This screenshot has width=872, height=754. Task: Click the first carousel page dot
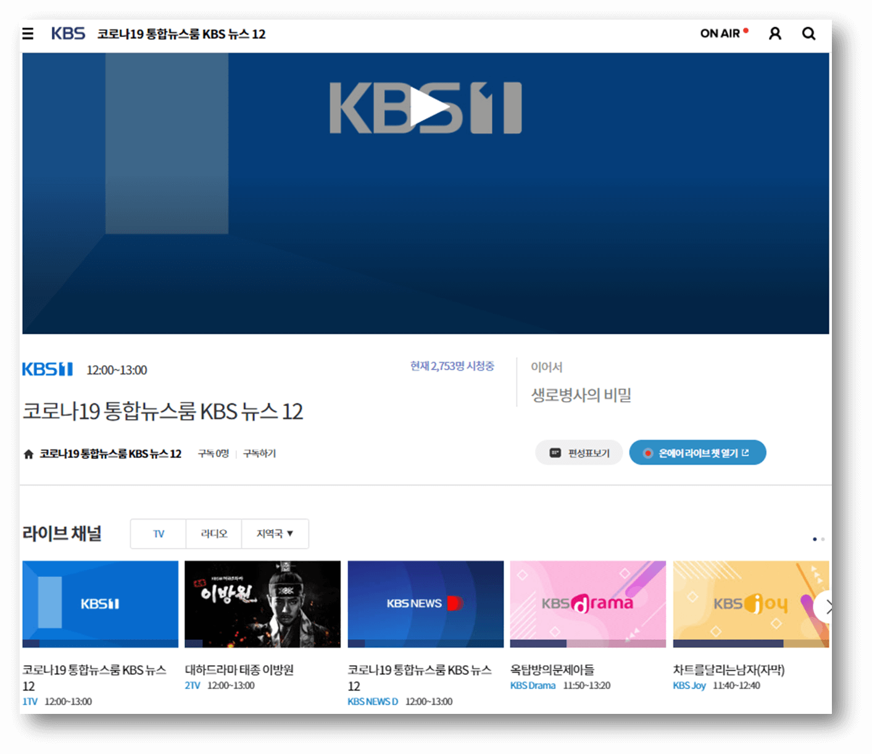pos(815,539)
